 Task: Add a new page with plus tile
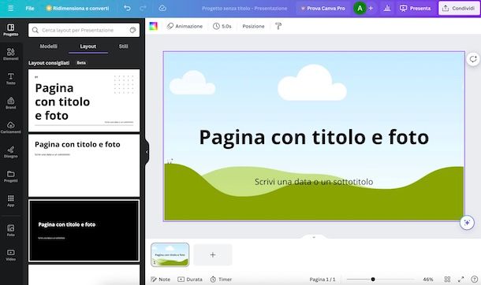(x=213, y=255)
